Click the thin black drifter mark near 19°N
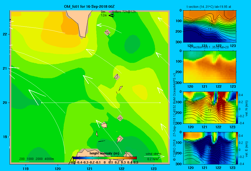This screenshot has width=251, height=171. point(102,141)
